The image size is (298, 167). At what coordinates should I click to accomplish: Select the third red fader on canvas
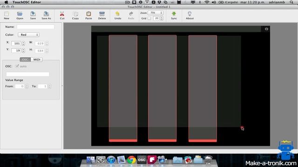click(x=203, y=89)
